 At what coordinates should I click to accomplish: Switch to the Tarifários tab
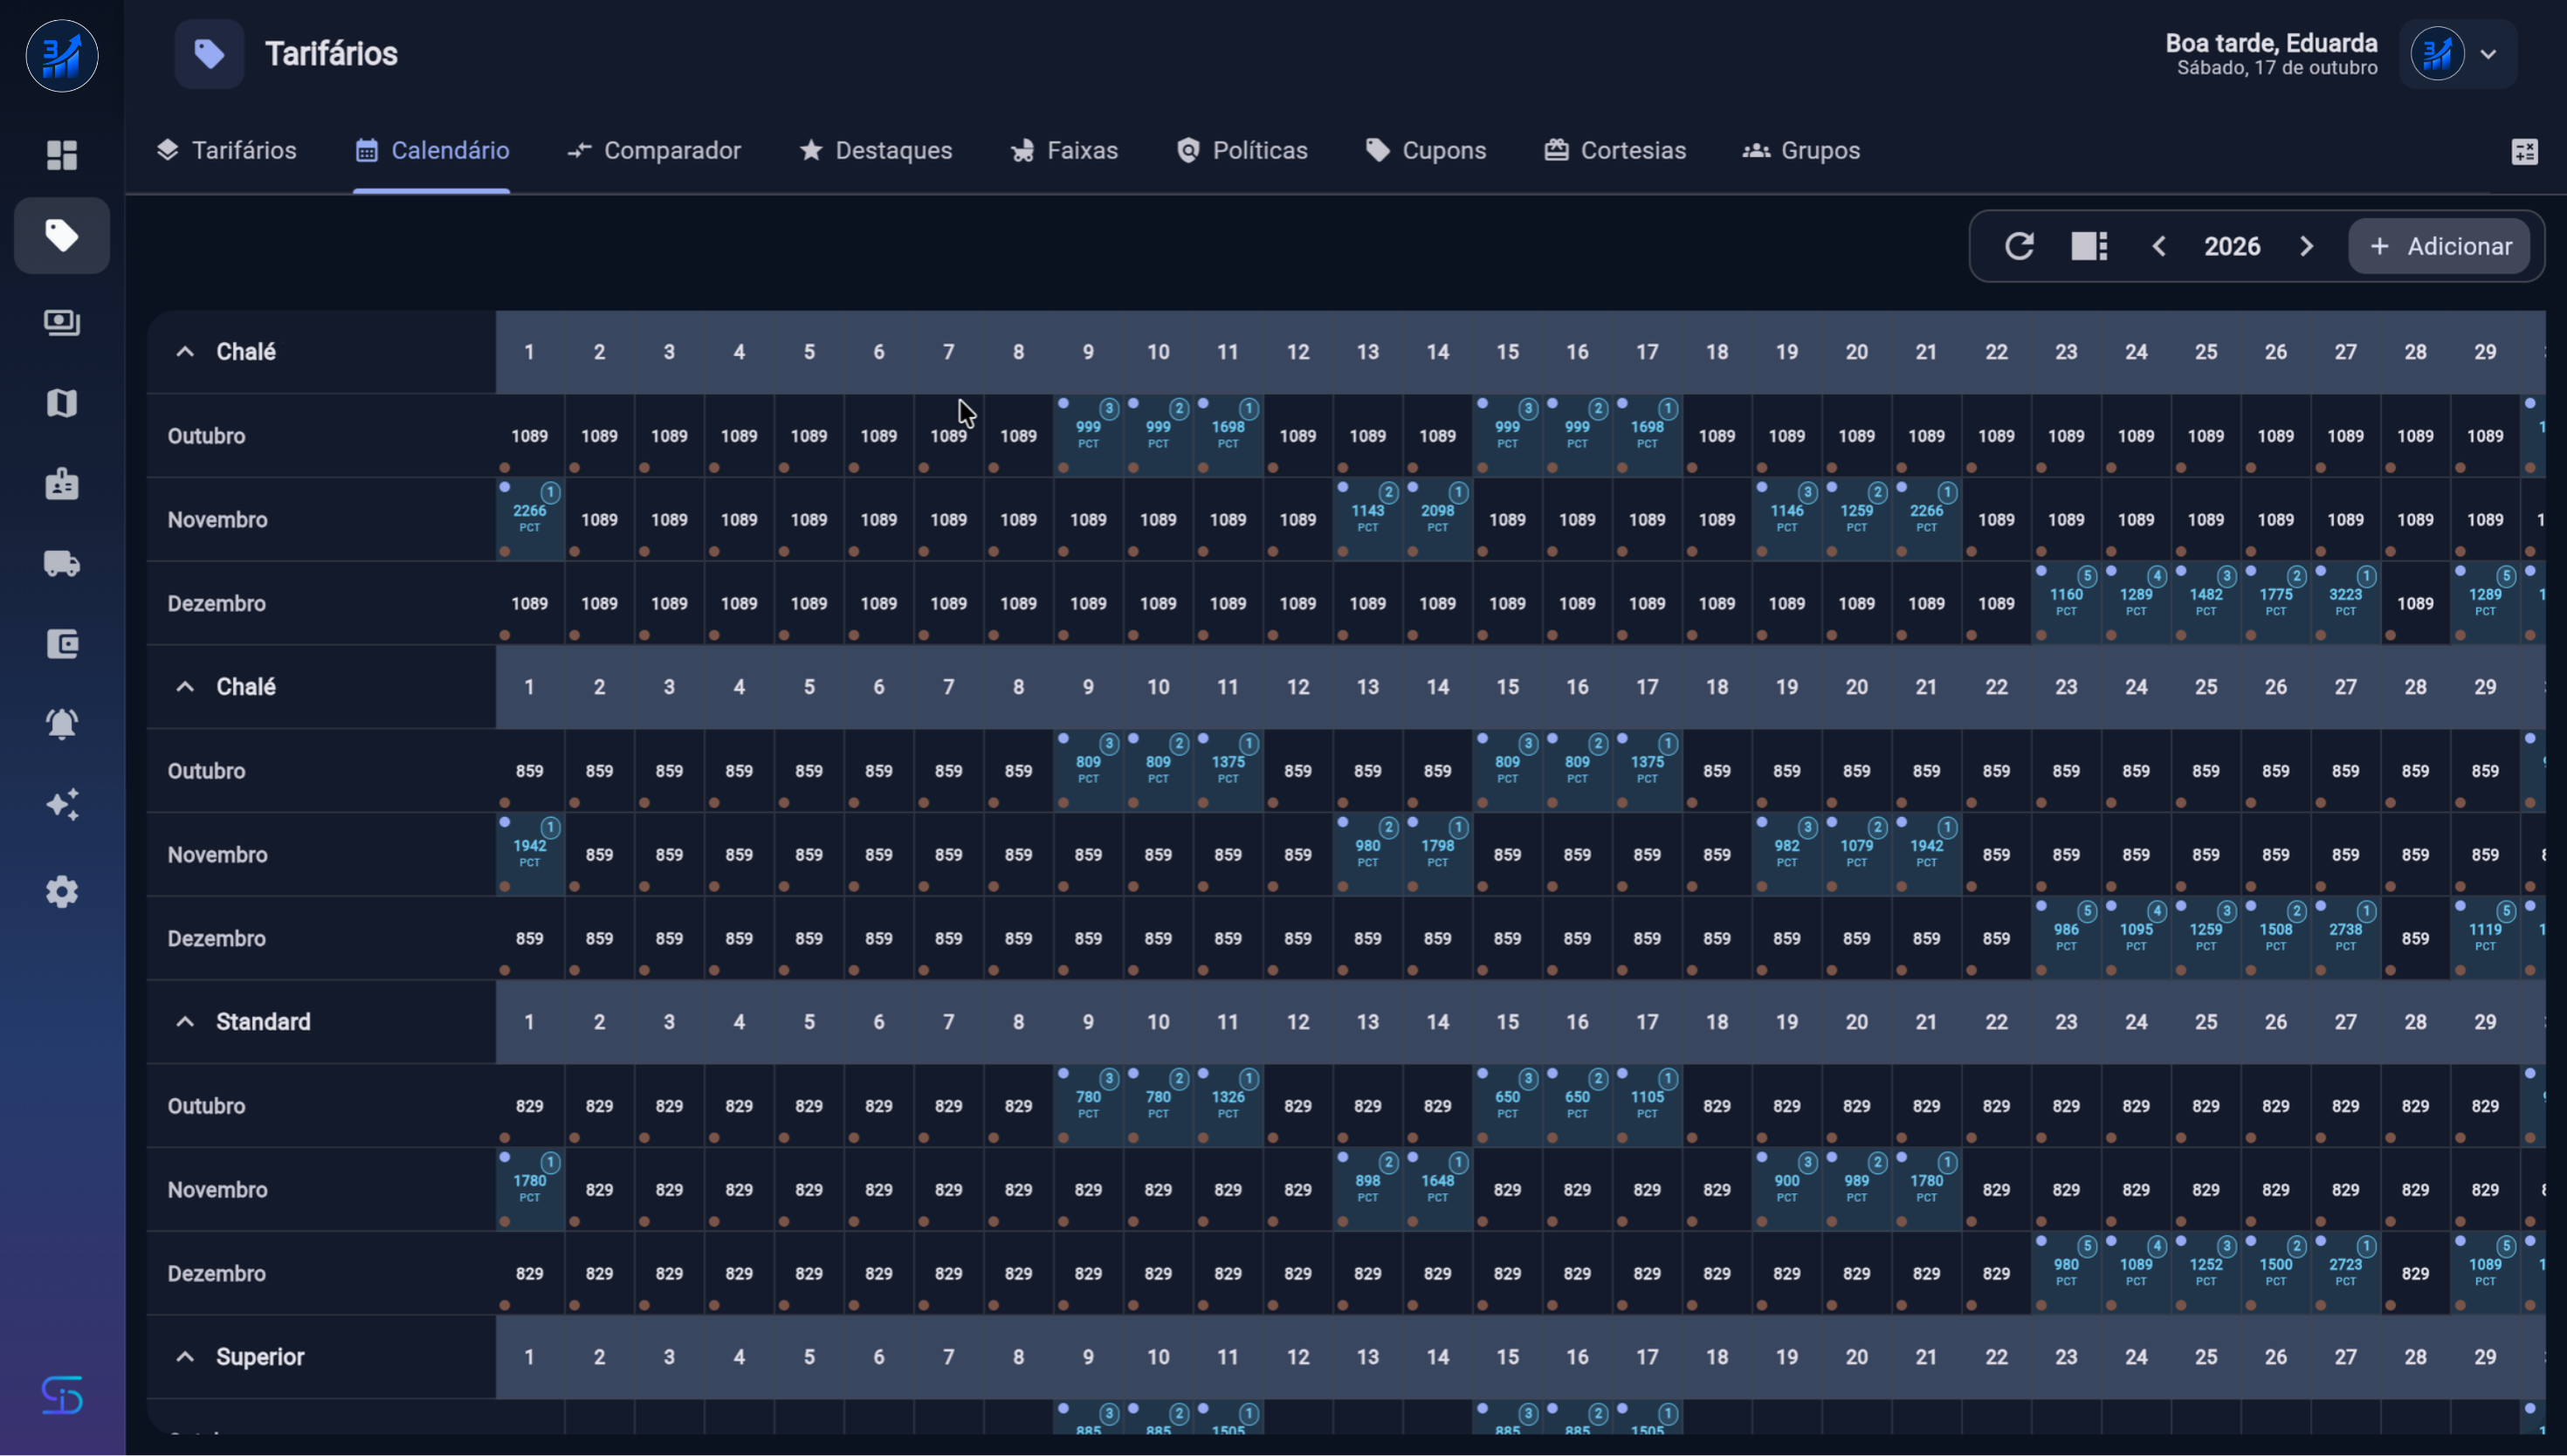point(227,151)
